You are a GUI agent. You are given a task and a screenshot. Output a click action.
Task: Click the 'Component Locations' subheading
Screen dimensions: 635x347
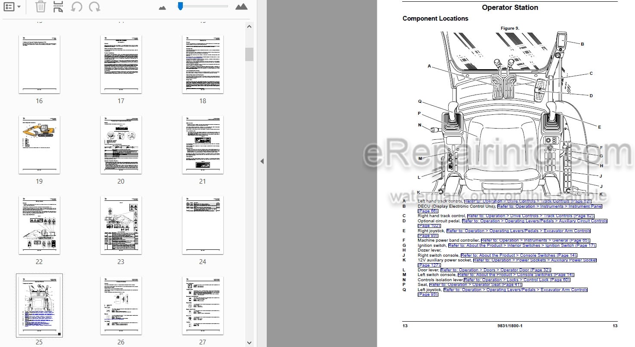[x=435, y=18]
